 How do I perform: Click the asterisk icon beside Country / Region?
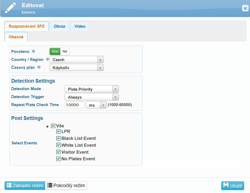(47, 60)
